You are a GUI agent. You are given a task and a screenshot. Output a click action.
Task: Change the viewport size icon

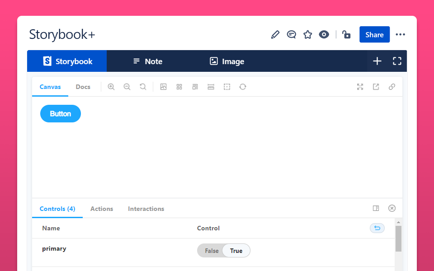coord(195,87)
